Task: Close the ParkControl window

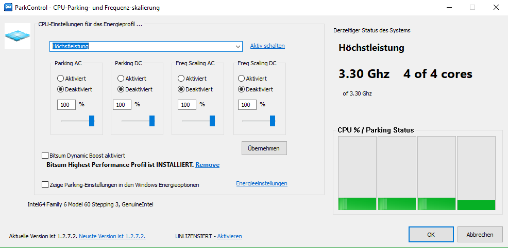Action: click(496, 7)
